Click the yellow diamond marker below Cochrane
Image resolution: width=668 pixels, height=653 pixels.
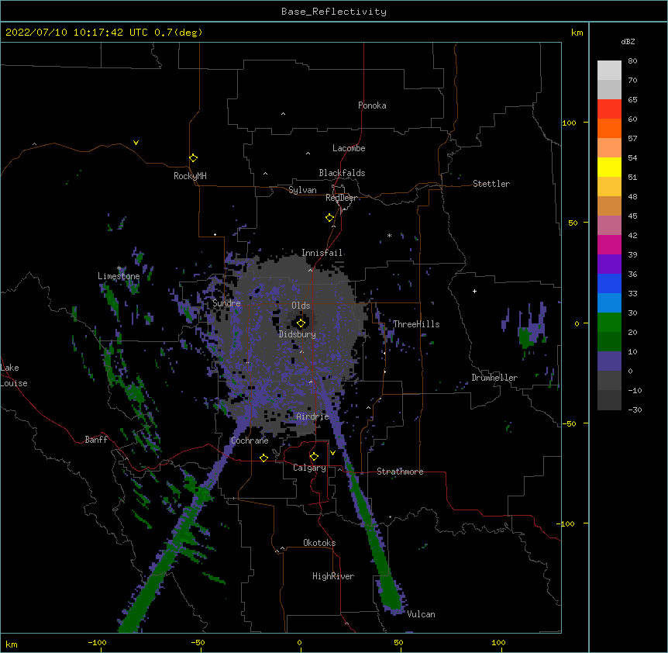point(263,458)
